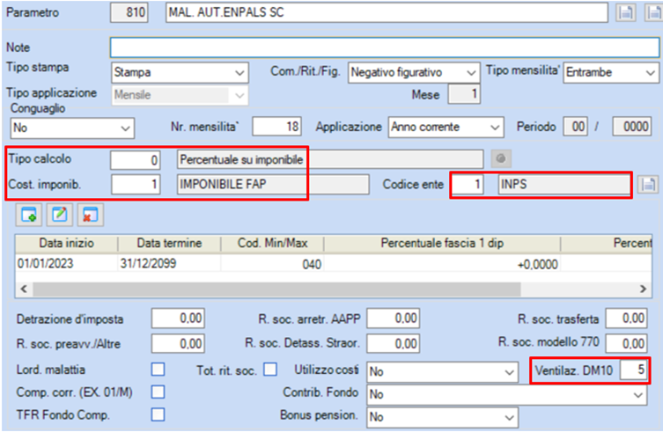Screen dimensions: 663x432
Task: Expand the Conguaglio No dropdown
Action: pyautogui.click(x=72, y=128)
